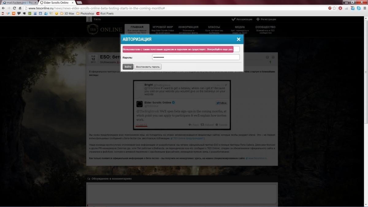Click the browser home icon
The width and height of the screenshot is (368, 207).
coord(20,8)
